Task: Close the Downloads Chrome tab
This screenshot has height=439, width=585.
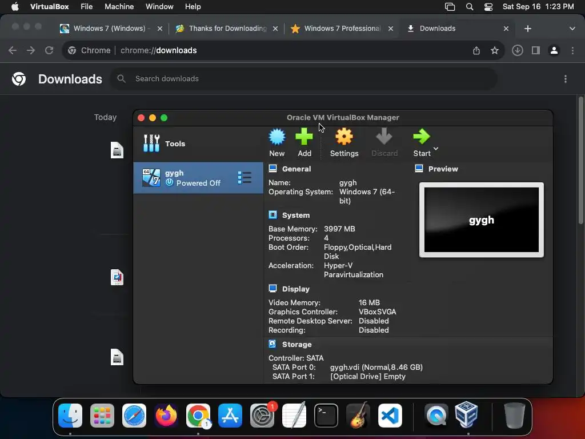Action: point(506,29)
